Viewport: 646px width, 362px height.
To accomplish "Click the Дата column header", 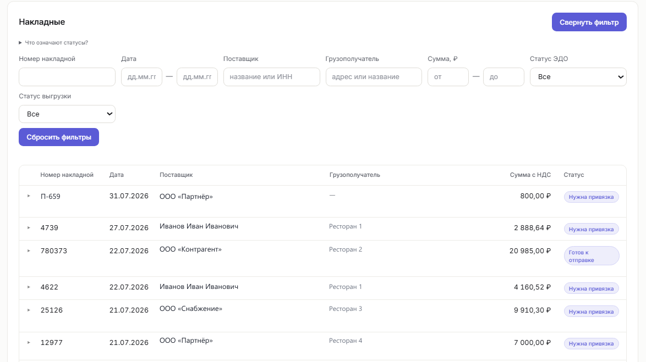I will tap(117, 175).
